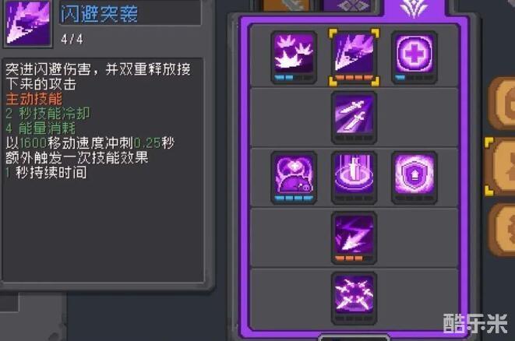
Task: Click the large 闪避突袭 skill portrait thumbnail
Action: tap(27, 23)
